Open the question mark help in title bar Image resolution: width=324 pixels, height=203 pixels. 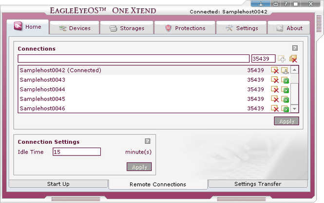[286, 4]
